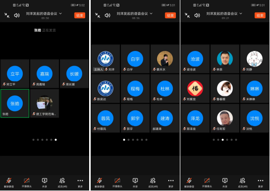Select the highlighted 张皓 speaker tile
This screenshot has width=270, height=191.
pos(15,103)
